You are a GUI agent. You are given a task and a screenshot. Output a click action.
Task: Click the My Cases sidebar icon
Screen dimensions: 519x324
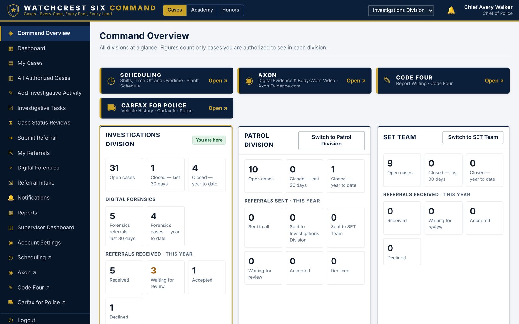(x=11, y=63)
